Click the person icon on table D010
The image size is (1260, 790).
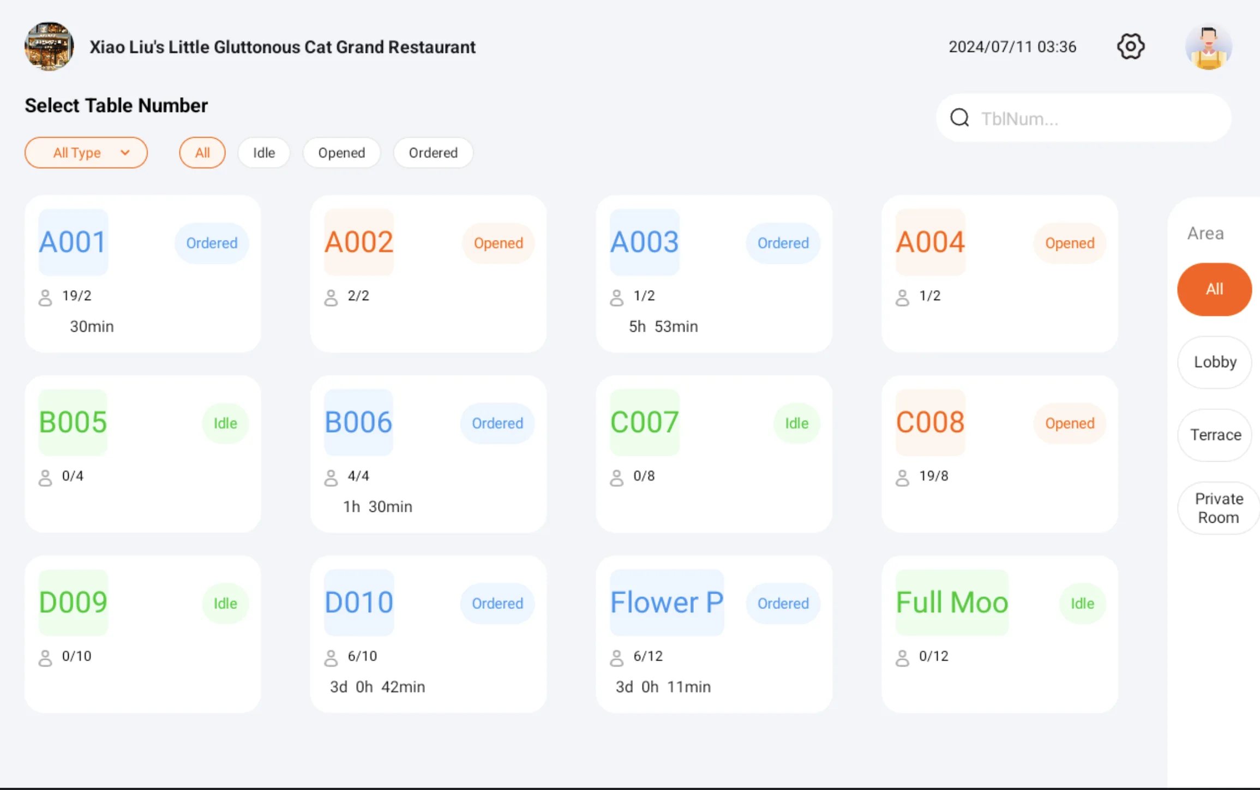(x=331, y=658)
